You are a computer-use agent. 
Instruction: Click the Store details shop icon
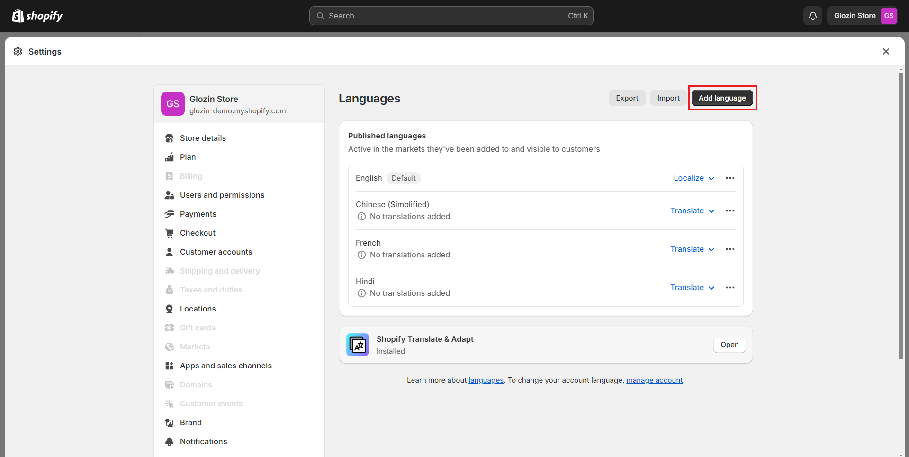point(169,138)
